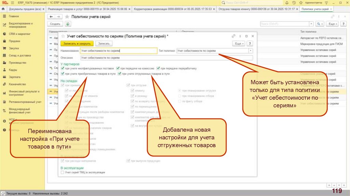Open help with the question mark button
The image size is (350, 196).
click(x=250, y=44)
